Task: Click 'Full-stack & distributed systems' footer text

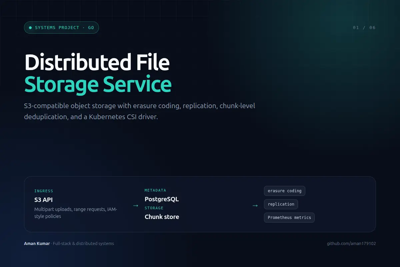Action: (x=83, y=244)
